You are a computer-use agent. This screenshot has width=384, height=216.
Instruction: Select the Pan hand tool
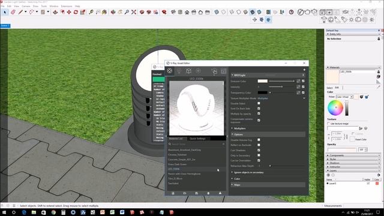point(120,12)
